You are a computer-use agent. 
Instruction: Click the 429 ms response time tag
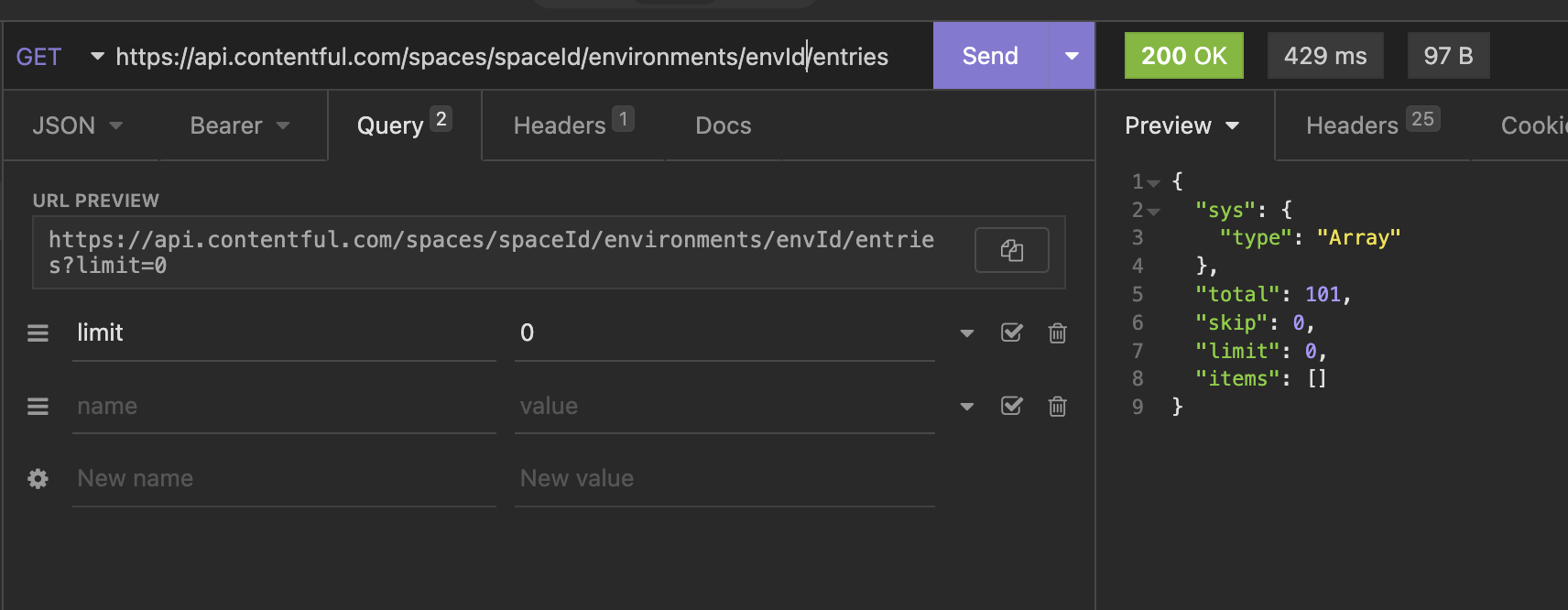click(1325, 56)
